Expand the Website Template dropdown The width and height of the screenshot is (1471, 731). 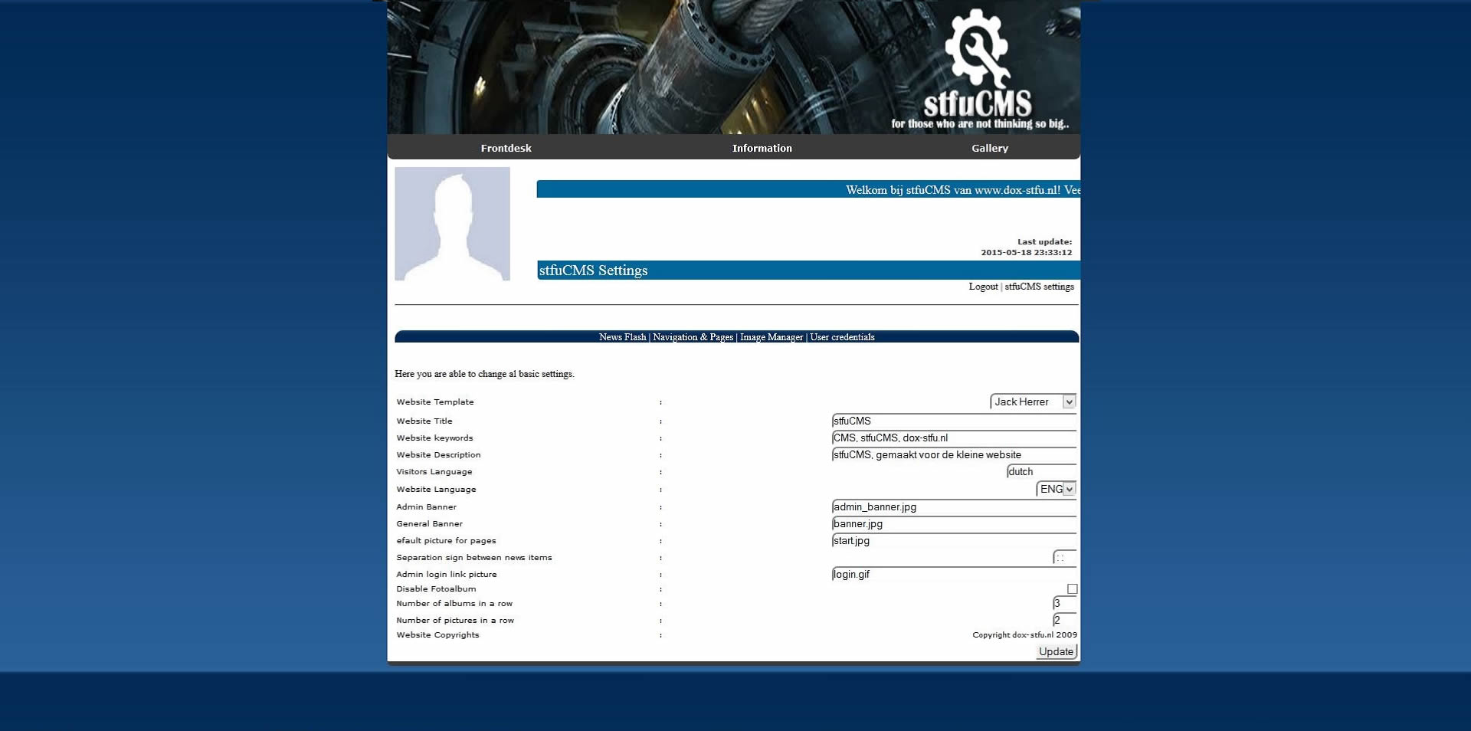click(x=1033, y=402)
